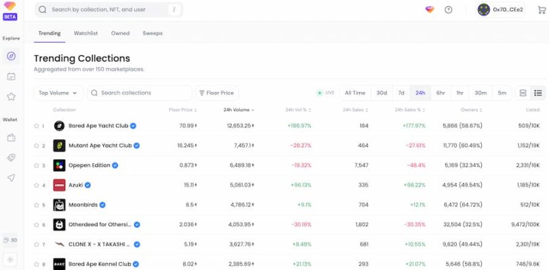Click the paper plane send icon
Image resolution: width=549 pixels, height=270 pixels.
pos(12,178)
